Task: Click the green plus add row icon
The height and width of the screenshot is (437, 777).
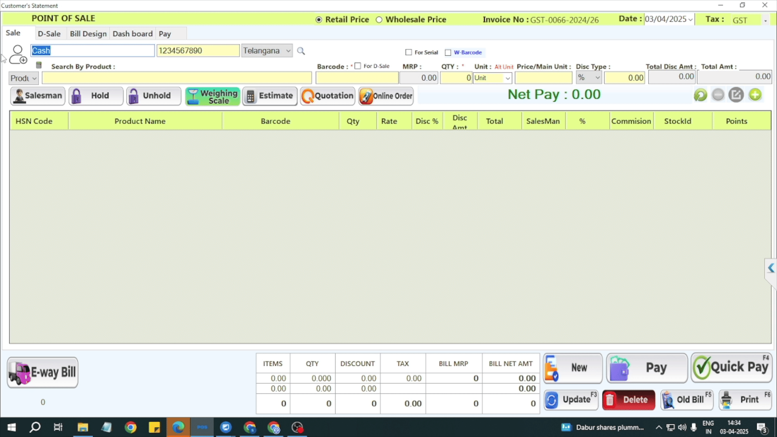Action: [x=755, y=95]
